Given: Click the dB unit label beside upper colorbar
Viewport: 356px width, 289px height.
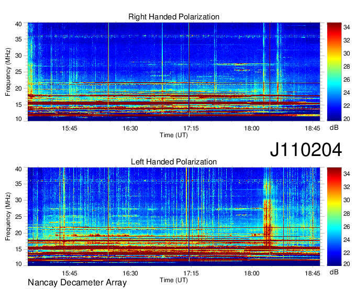Looking at the screenshot, I should pyautogui.click(x=334, y=128).
